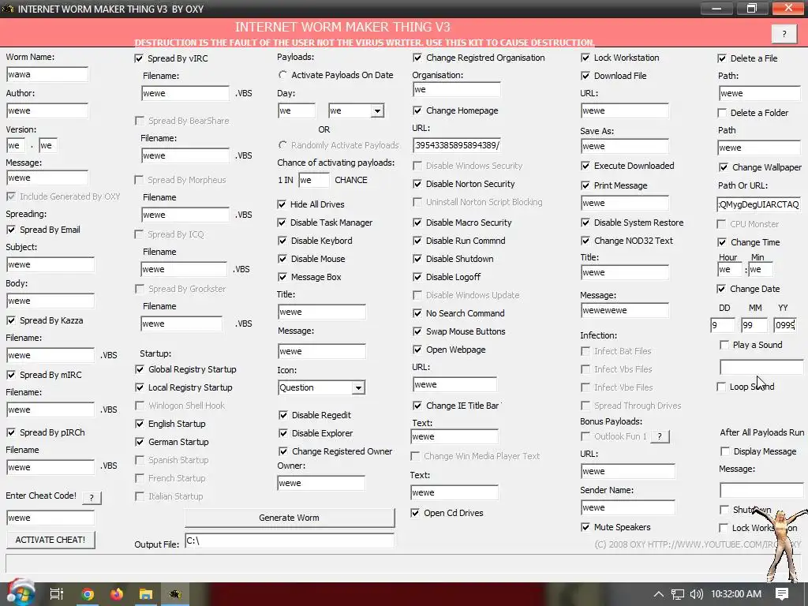Expand the Icon dropdown showing Question
808x606 pixels.
359,387
